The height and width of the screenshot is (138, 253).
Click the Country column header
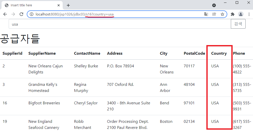pyautogui.click(x=219, y=53)
